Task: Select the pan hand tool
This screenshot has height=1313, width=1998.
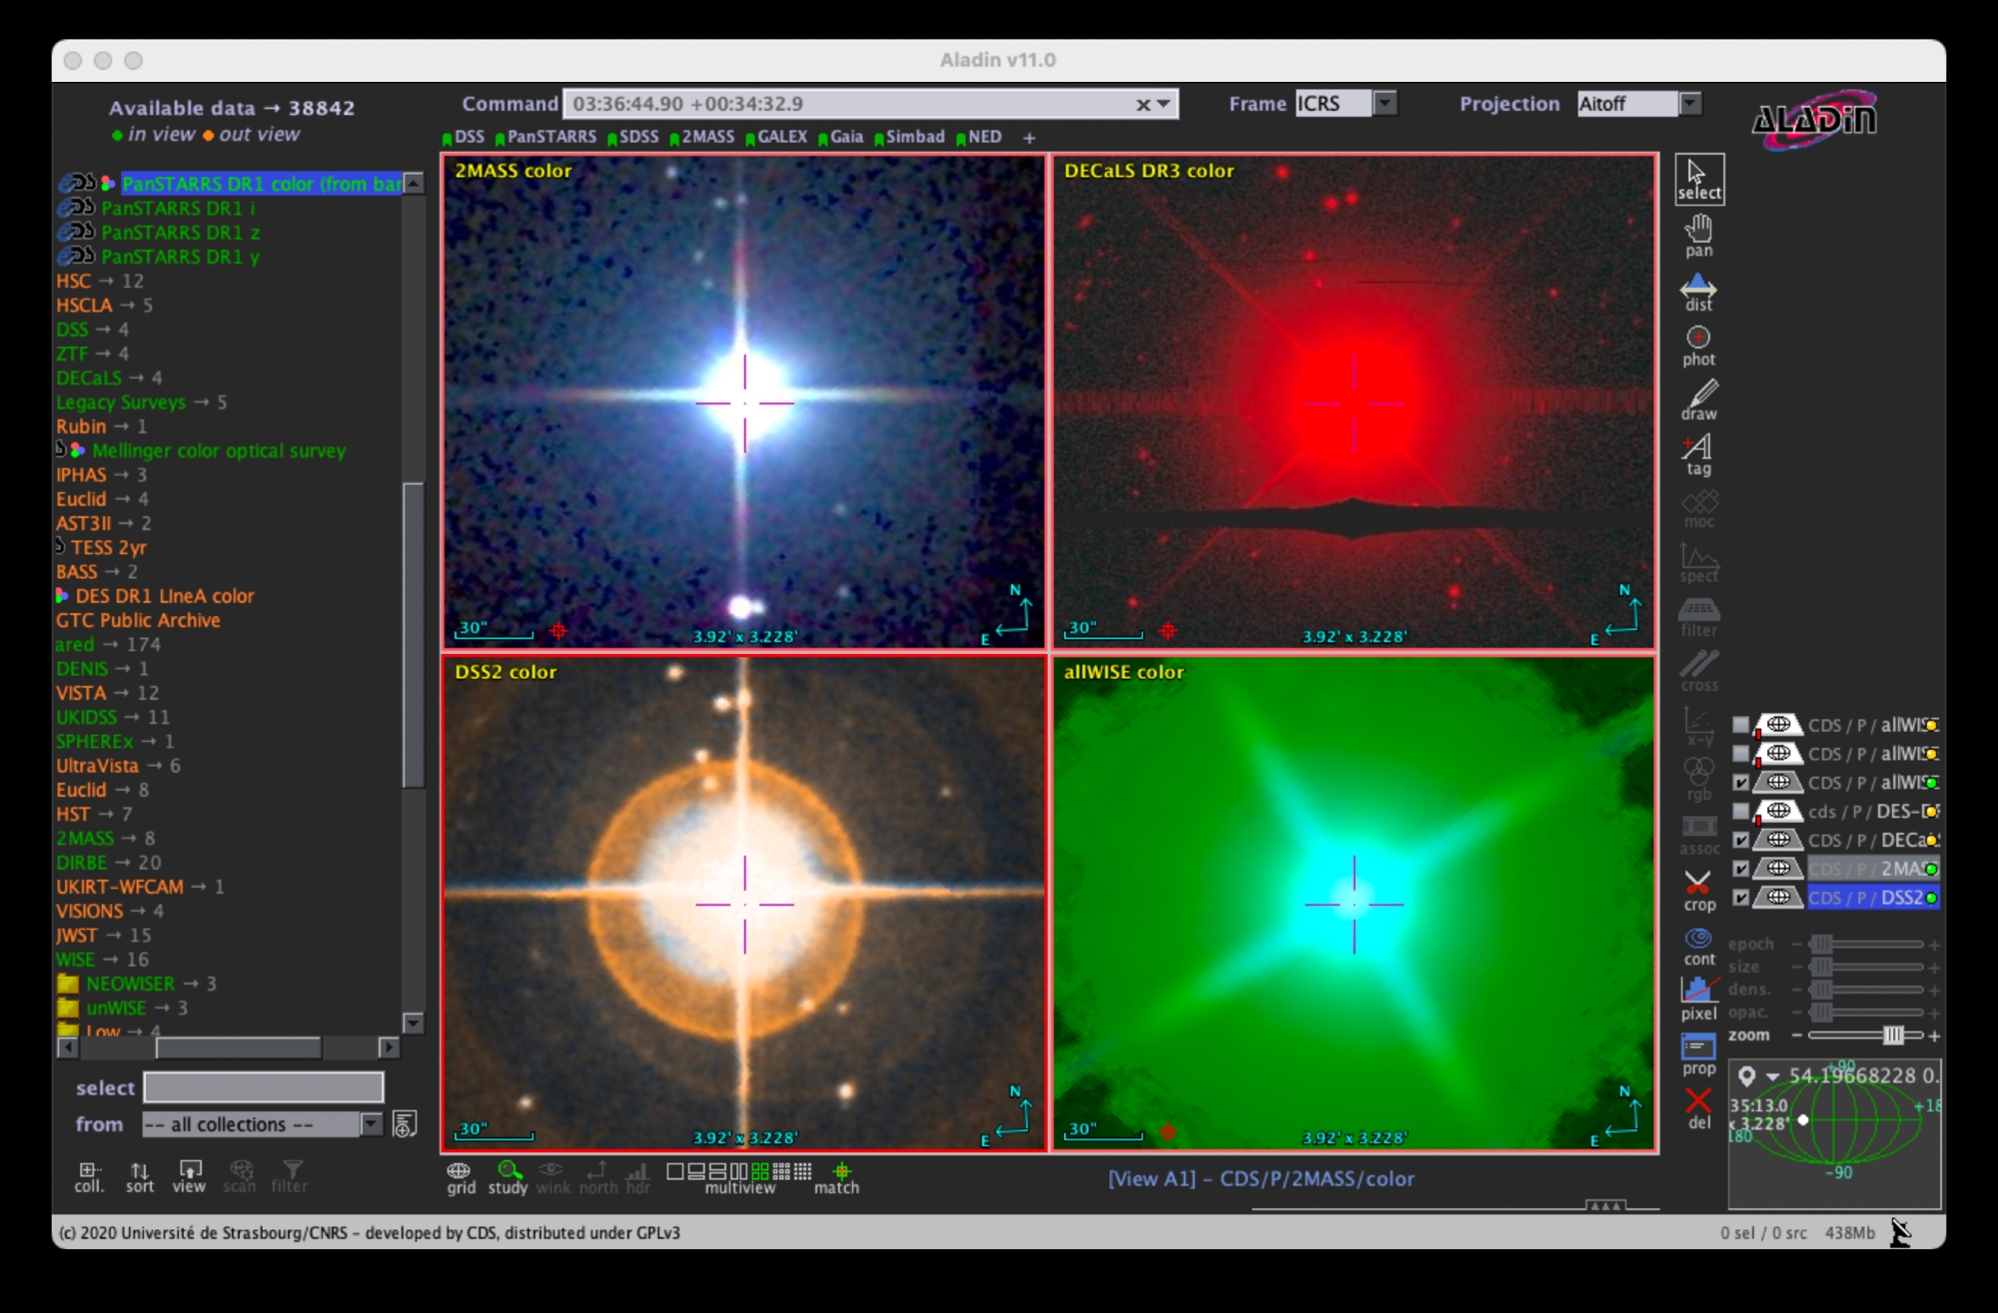Action: pyautogui.click(x=1698, y=236)
